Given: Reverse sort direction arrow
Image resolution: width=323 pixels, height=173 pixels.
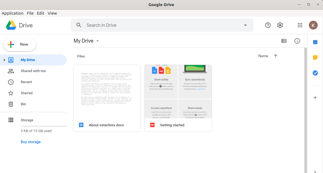Looking at the screenshot, I should coord(276,56).
